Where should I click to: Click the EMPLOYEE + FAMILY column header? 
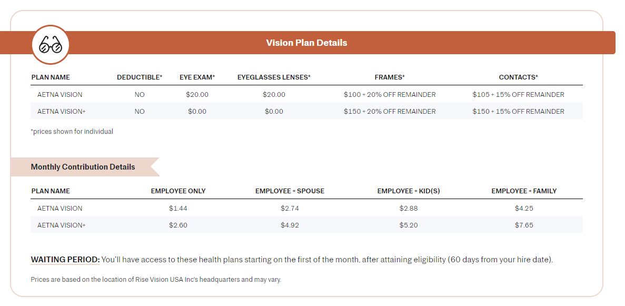point(524,191)
